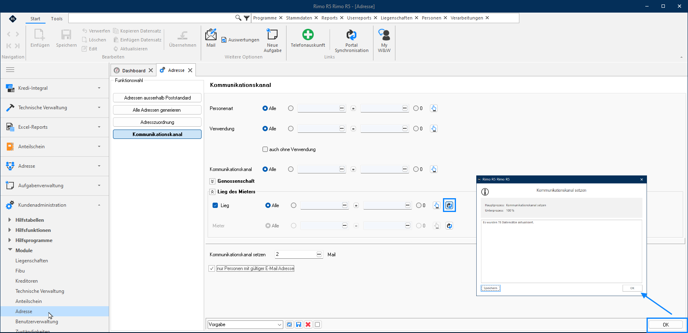
Task: Click the search magnifier icon
Action: coord(238,18)
